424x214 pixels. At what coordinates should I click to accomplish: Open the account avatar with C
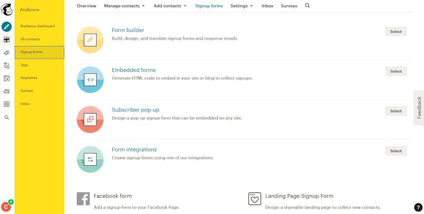point(6,207)
